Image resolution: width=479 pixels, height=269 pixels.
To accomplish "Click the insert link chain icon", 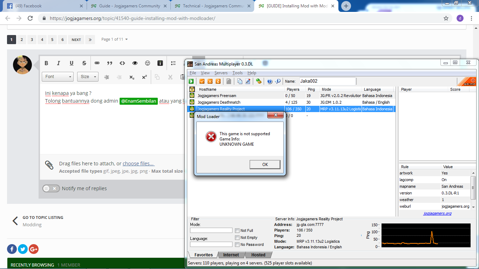I will tap(97, 63).
